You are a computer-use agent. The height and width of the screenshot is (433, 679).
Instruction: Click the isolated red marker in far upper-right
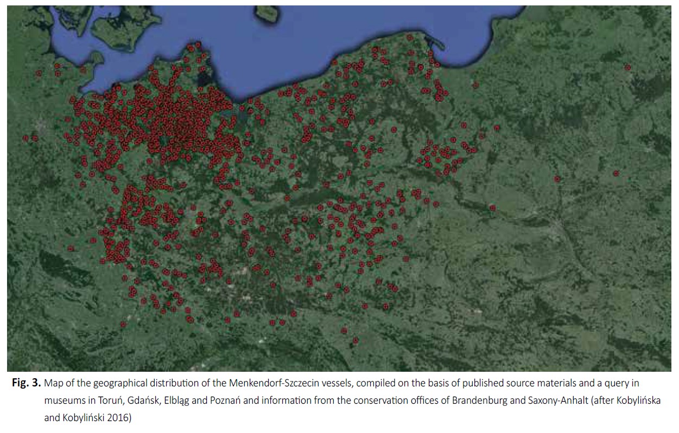(x=627, y=68)
